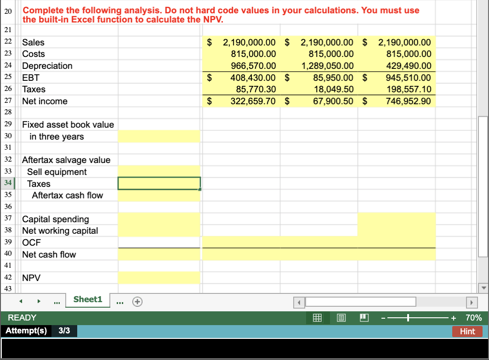Select the yellow NPV input cell

[159, 277]
